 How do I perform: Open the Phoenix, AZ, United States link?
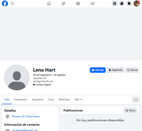pos(26,117)
